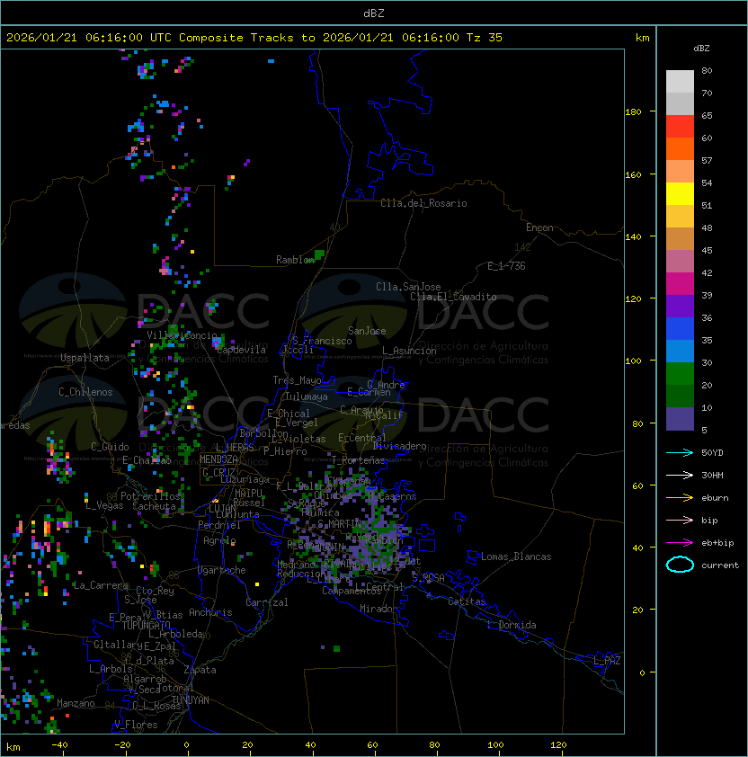Click the MENDOZA city label on map

(219, 459)
